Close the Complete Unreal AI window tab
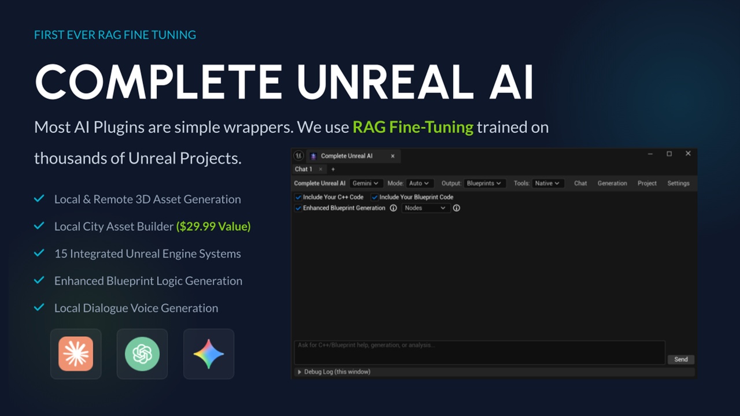 tap(393, 156)
